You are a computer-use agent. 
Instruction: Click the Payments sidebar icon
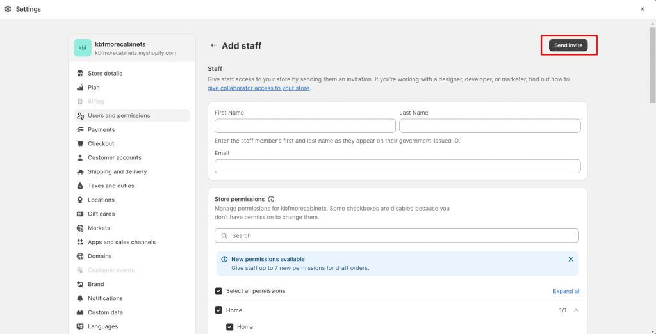(x=80, y=130)
